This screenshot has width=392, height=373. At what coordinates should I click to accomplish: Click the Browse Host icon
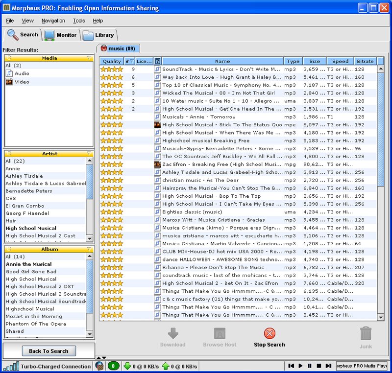pyautogui.click(x=220, y=334)
